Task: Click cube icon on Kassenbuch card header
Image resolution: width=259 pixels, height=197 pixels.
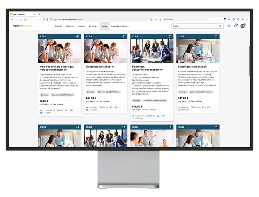Action: [216, 36]
